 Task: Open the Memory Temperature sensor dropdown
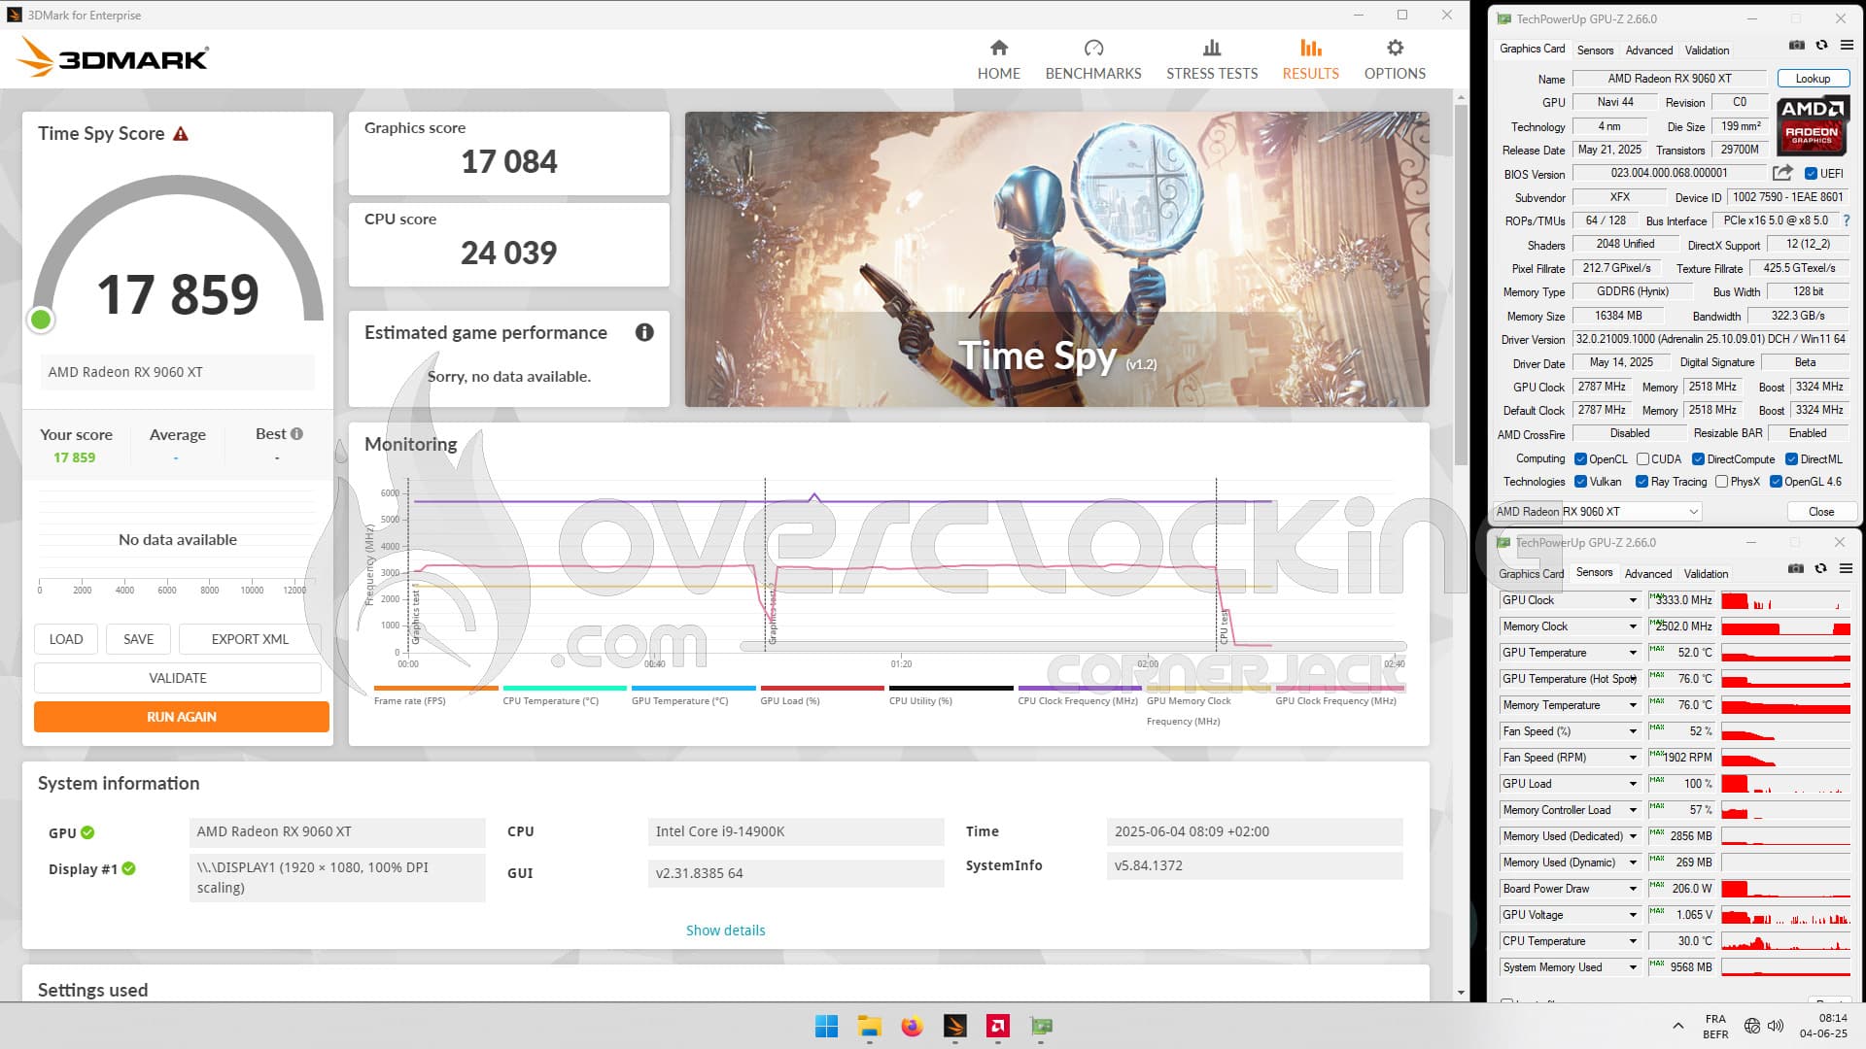(x=1633, y=705)
